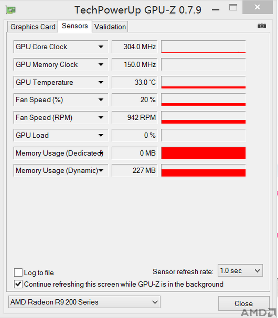Click the GPU-Z app icon in title bar
The width and height of the screenshot is (278, 318).
[x=11, y=10]
